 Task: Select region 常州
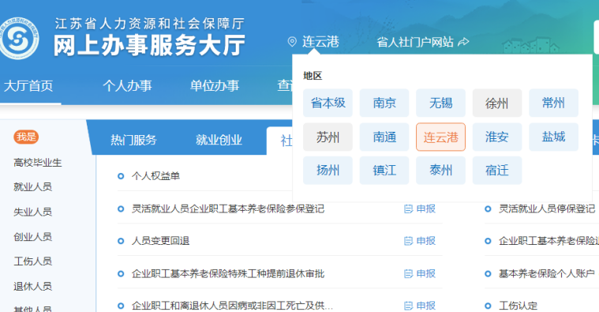(553, 103)
